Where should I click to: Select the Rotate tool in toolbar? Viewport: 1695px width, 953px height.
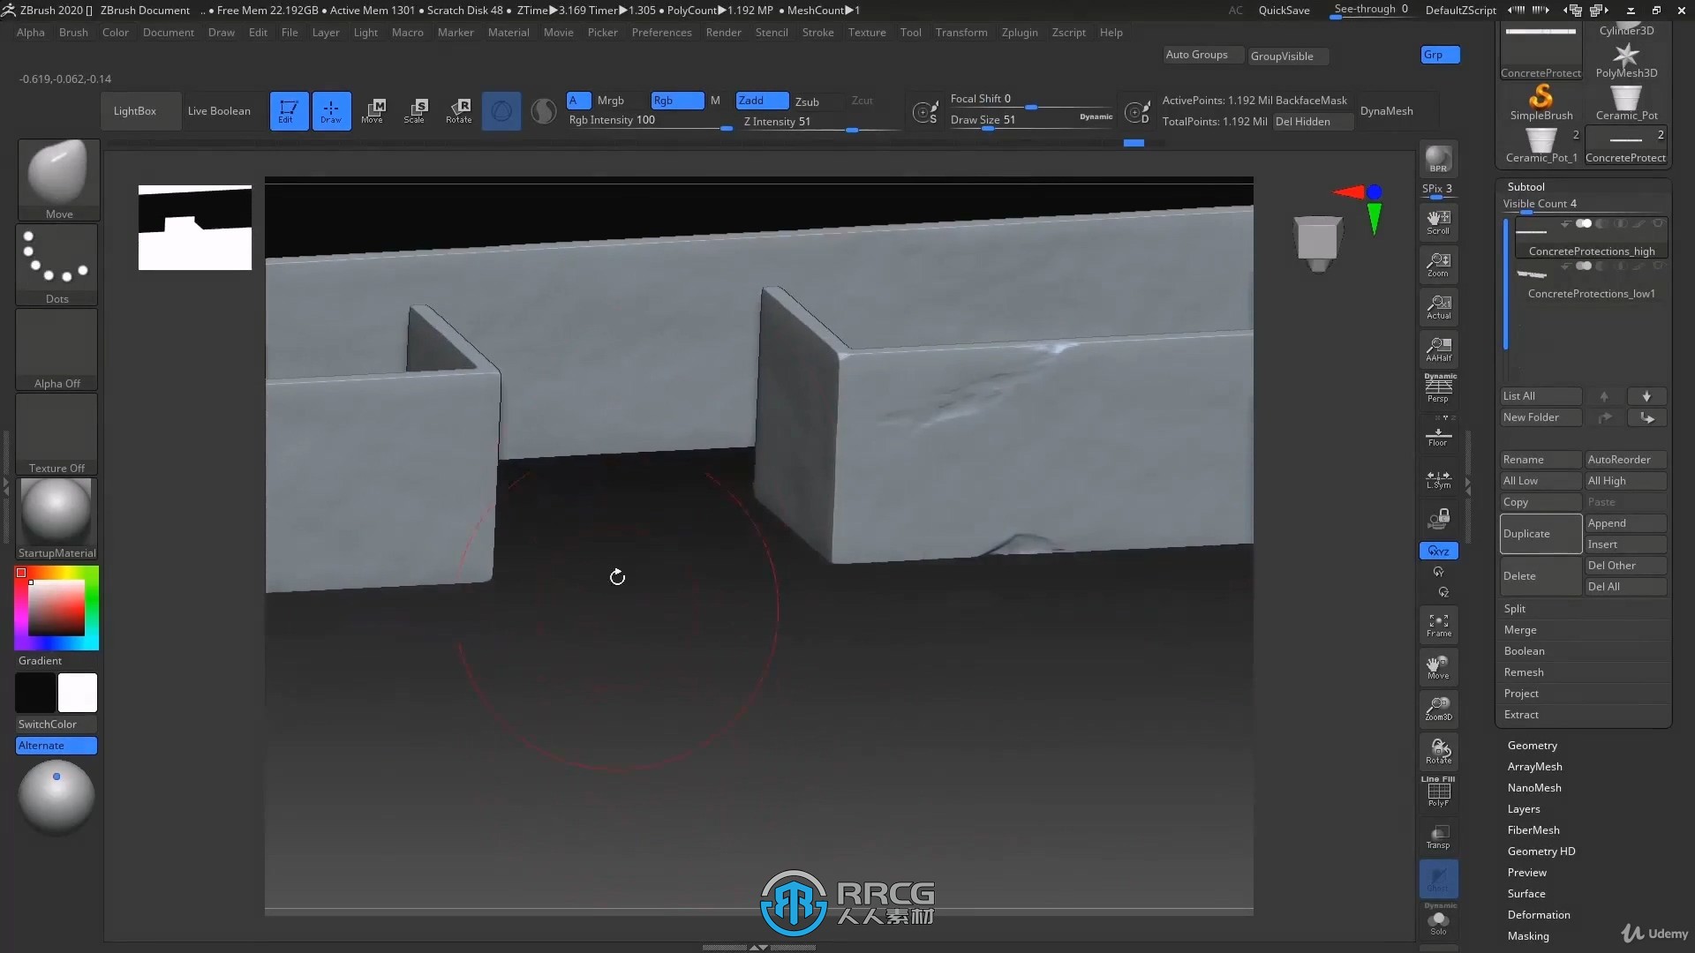(457, 109)
